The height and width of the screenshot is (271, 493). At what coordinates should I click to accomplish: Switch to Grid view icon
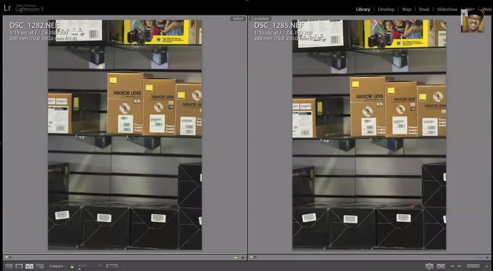click(x=7, y=266)
